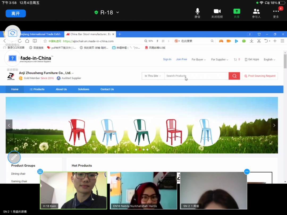Click the red search magnifier button
The width and height of the screenshot is (287, 215).
234,76
